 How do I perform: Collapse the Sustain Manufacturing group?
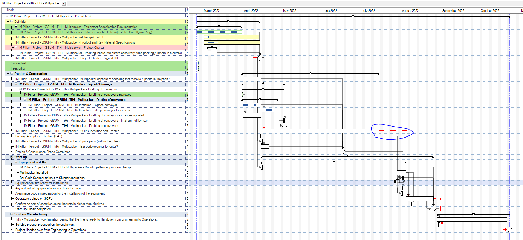(x=12, y=214)
